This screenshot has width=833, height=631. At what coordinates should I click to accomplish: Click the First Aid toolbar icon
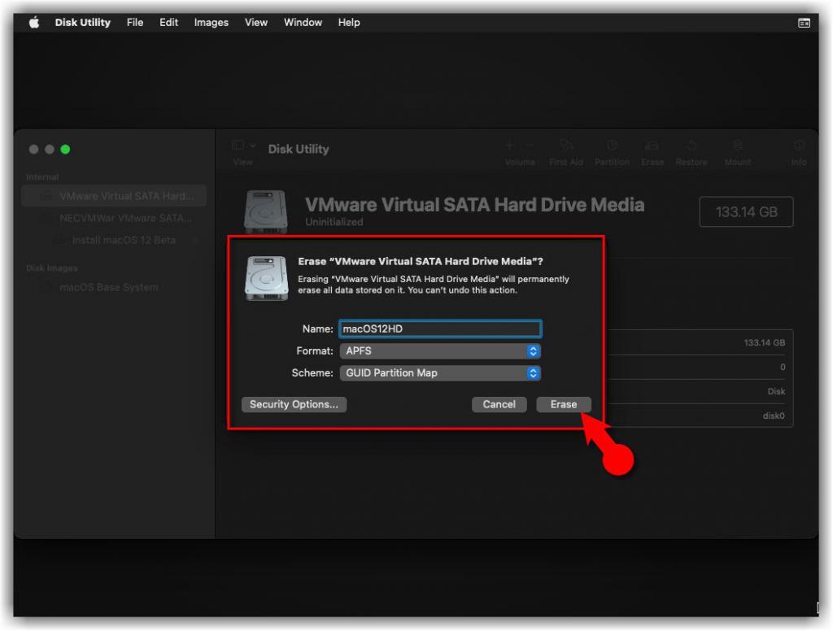(x=566, y=146)
